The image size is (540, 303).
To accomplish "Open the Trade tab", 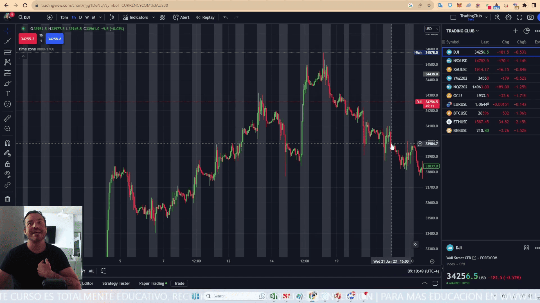I will click(179, 283).
